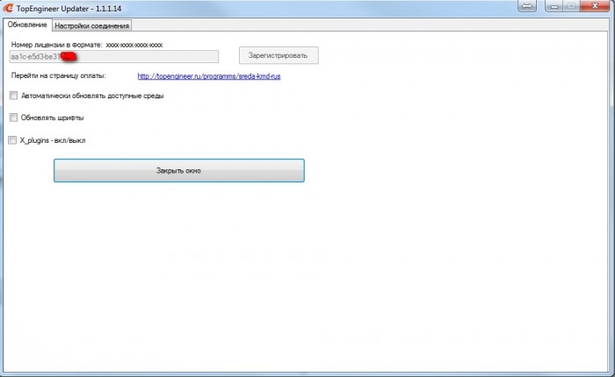Open the Настройки соединения tab
The width and height of the screenshot is (615, 377).
click(91, 25)
